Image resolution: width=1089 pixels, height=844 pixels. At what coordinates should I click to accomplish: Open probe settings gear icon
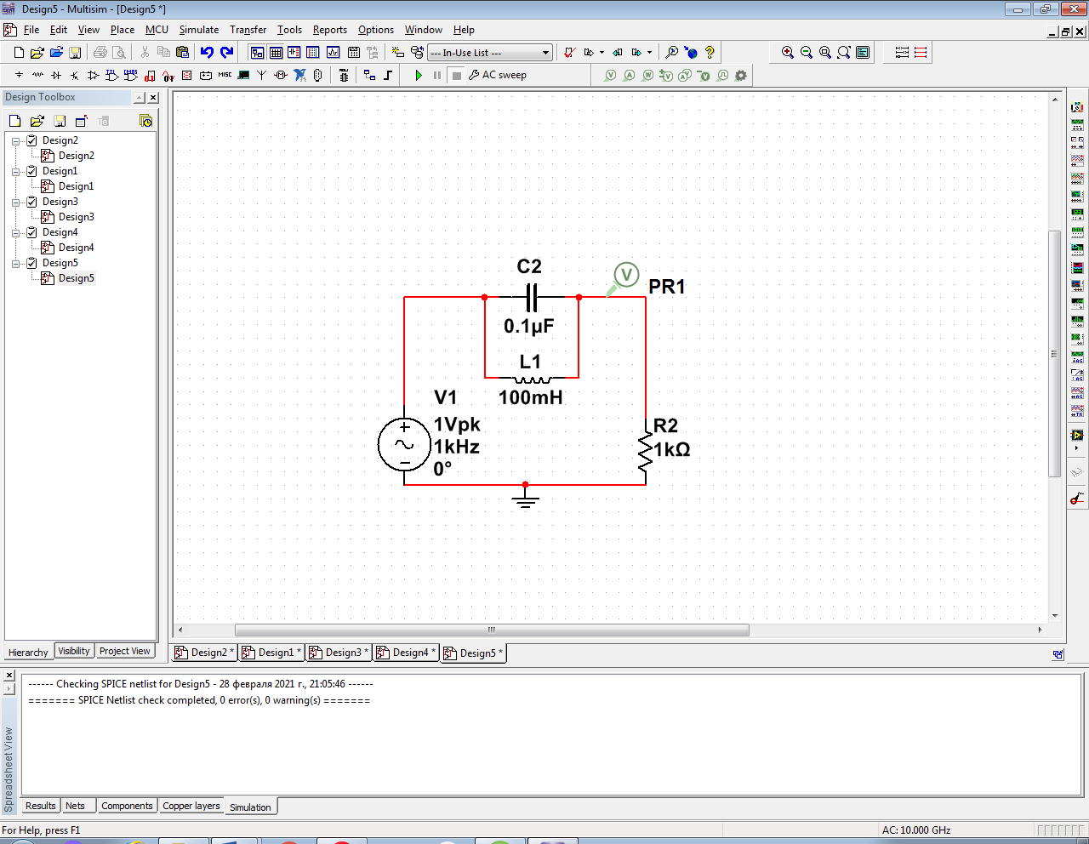pos(741,75)
